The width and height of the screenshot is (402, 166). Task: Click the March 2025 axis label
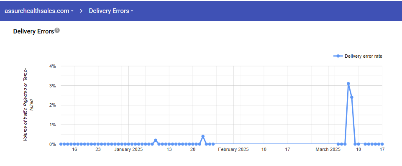tap(328, 150)
